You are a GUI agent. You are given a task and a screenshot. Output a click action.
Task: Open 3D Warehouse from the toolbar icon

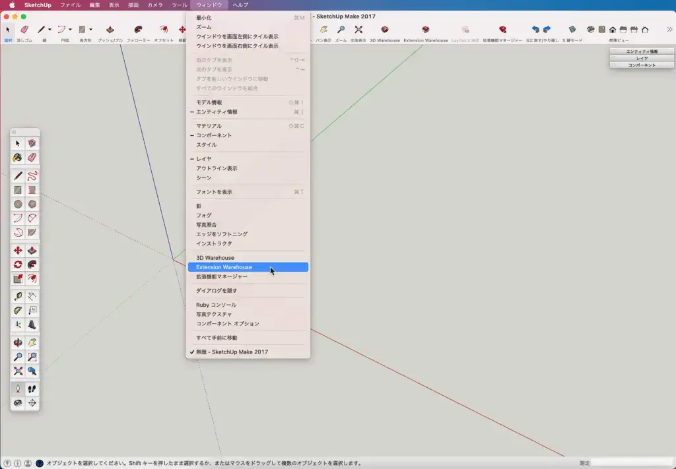coord(385,30)
